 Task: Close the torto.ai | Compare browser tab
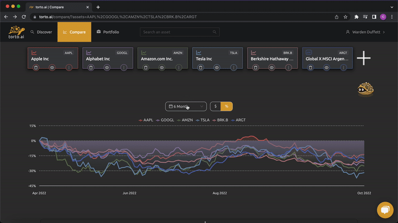[x=88, y=7]
